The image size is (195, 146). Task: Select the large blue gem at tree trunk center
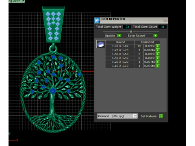click(53, 91)
